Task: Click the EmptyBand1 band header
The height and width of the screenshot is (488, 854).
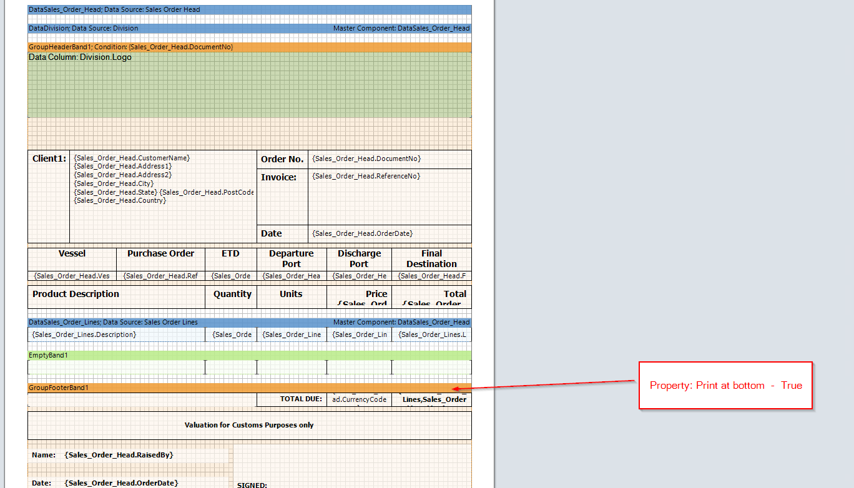Action: tap(249, 355)
